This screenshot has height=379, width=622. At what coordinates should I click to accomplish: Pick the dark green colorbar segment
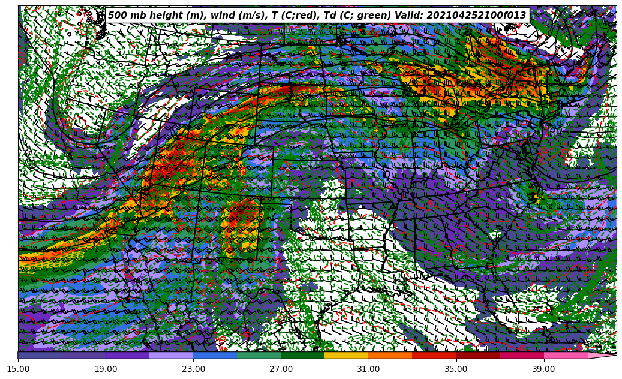tap(302, 355)
